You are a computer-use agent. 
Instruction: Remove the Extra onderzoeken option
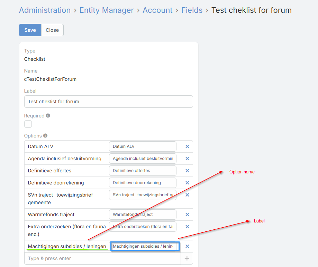pyautogui.click(x=187, y=227)
